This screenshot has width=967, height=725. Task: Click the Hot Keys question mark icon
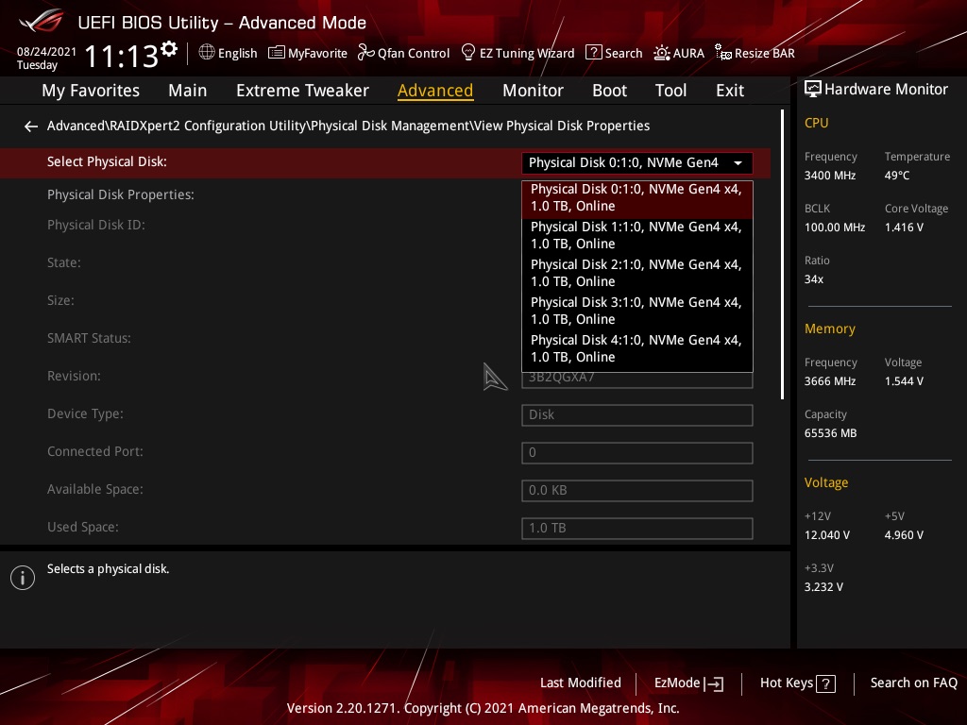point(825,683)
